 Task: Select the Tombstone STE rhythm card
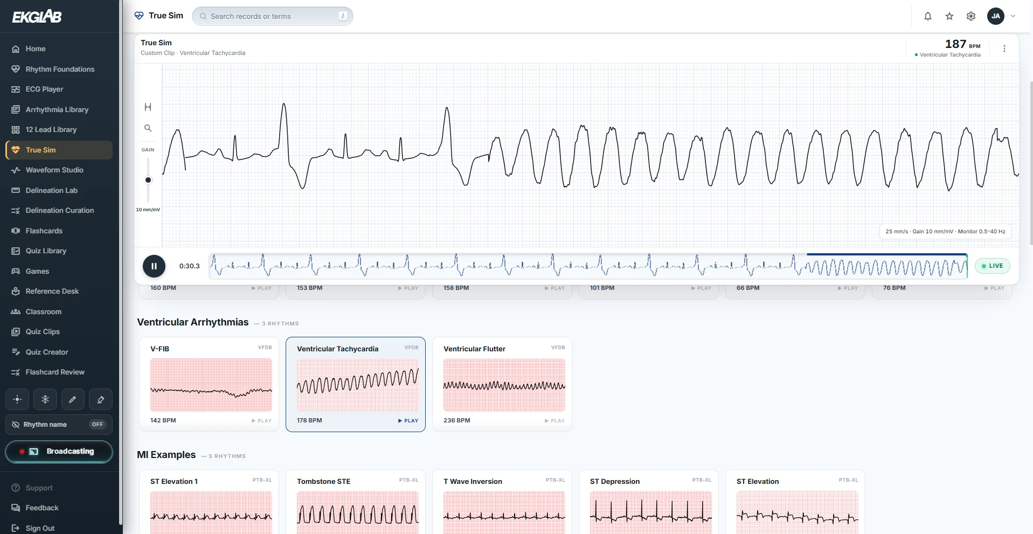click(356, 502)
